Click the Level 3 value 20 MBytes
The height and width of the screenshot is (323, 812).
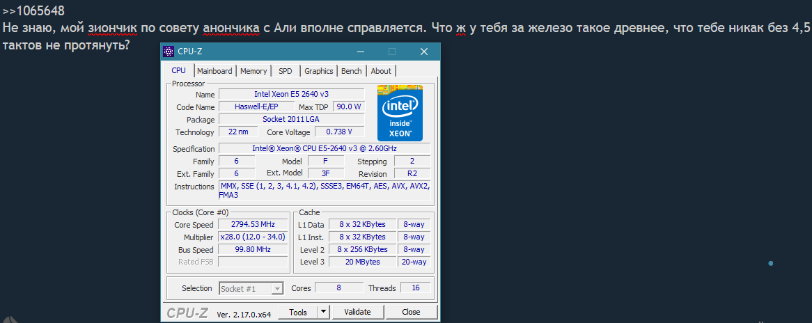click(x=363, y=262)
